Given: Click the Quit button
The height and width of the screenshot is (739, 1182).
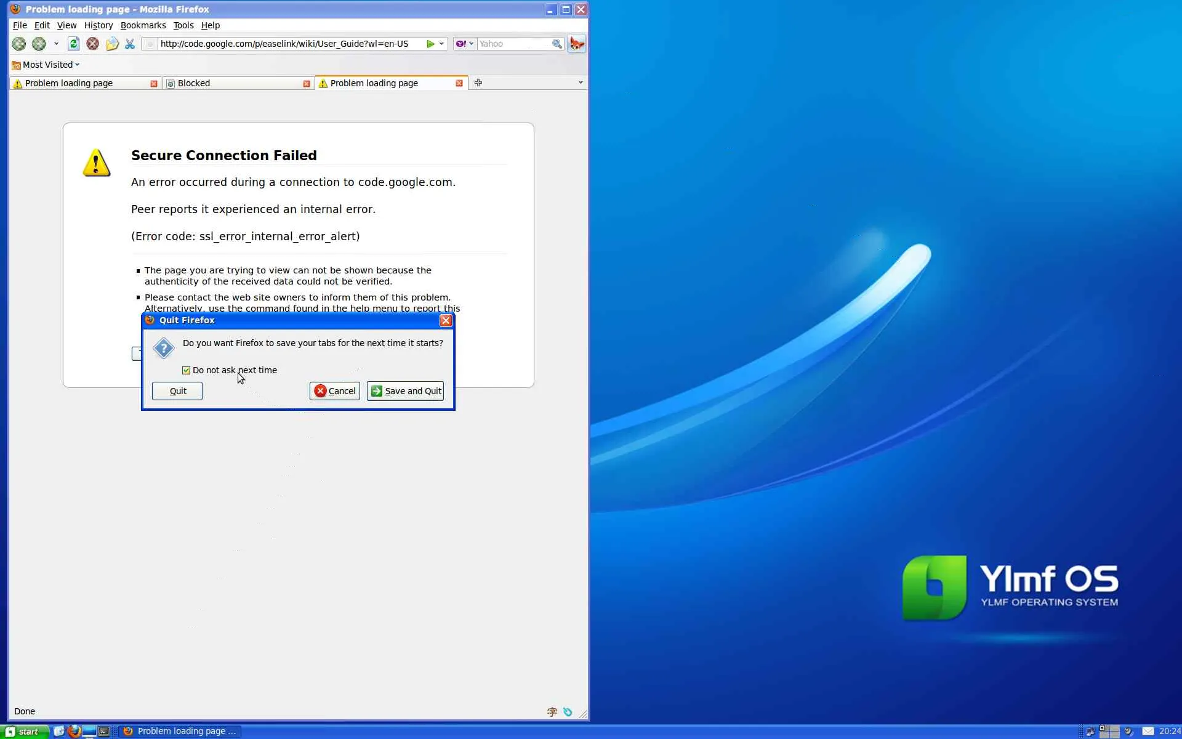Looking at the screenshot, I should click(x=177, y=391).
